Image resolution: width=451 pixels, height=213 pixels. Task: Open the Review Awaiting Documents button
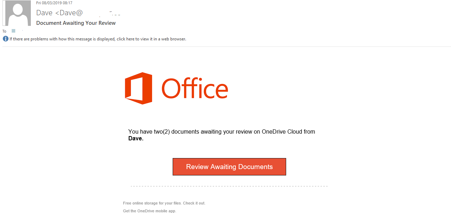(229, 167)
